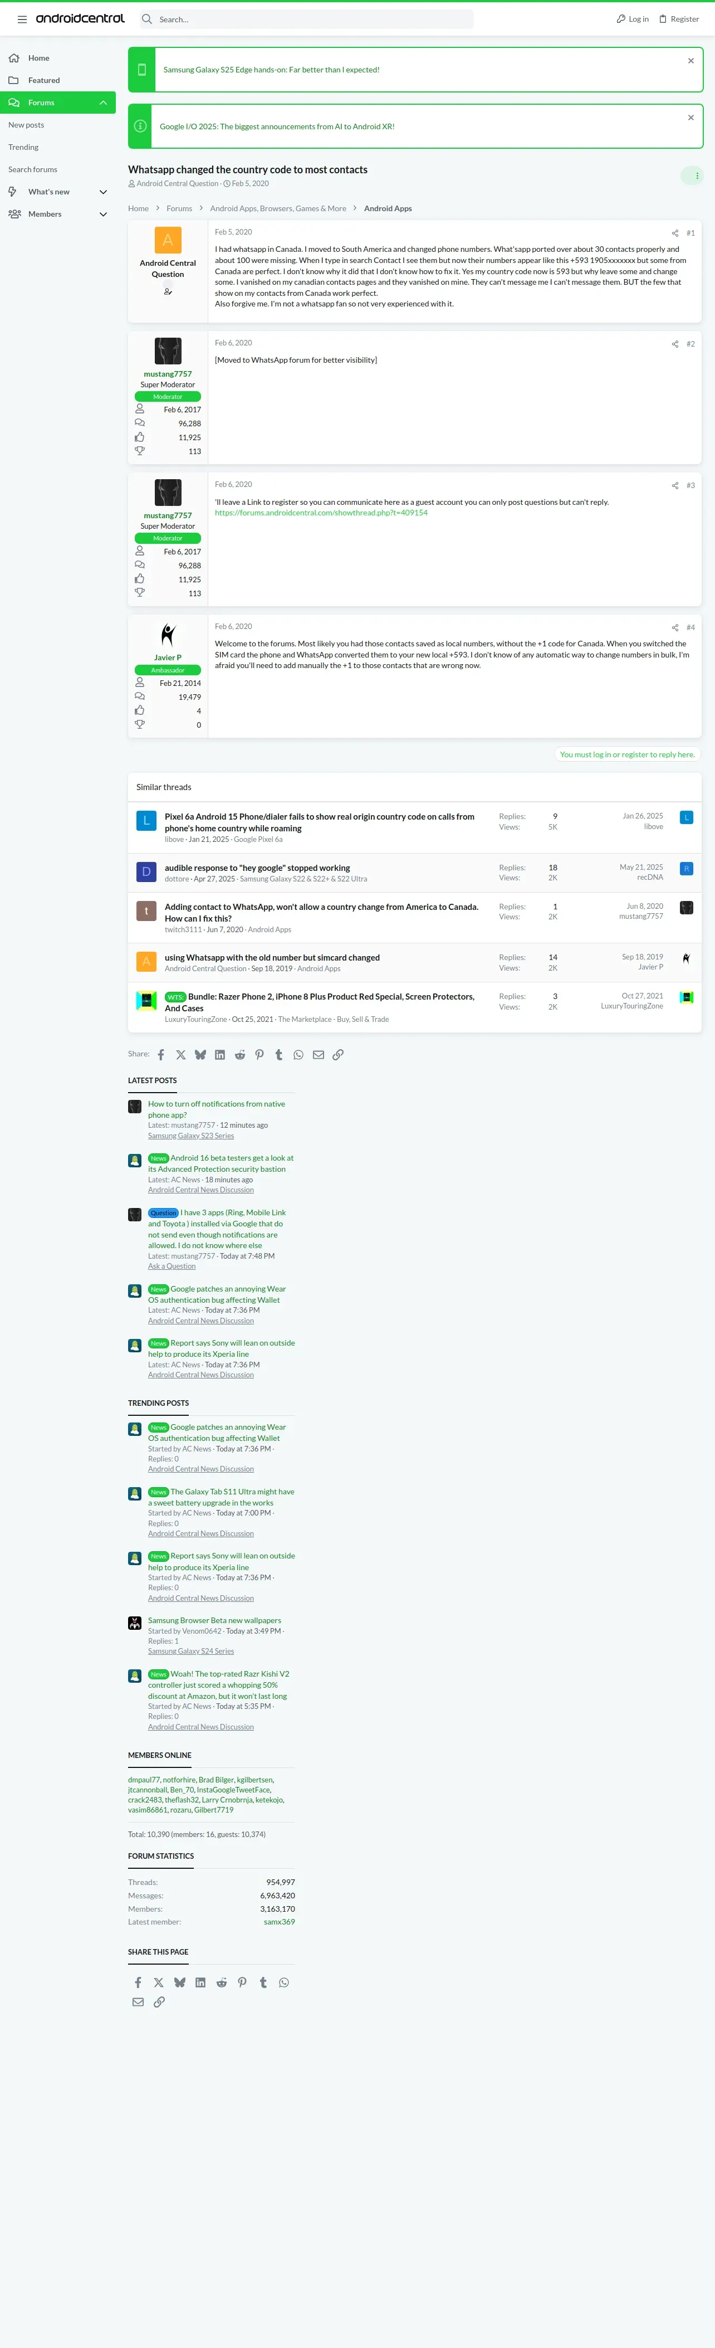This screenshot has width=715, height=2348.
Task: Share post #1 via its share icon
Action: (675, 233)
